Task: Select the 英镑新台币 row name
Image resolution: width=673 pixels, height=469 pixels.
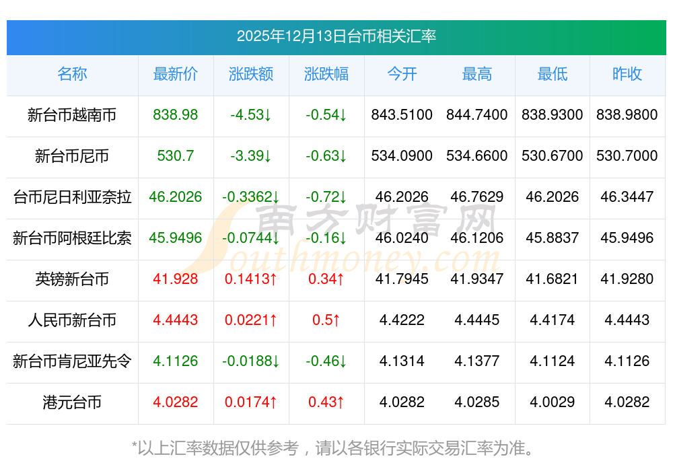Action: coord(72,279)
